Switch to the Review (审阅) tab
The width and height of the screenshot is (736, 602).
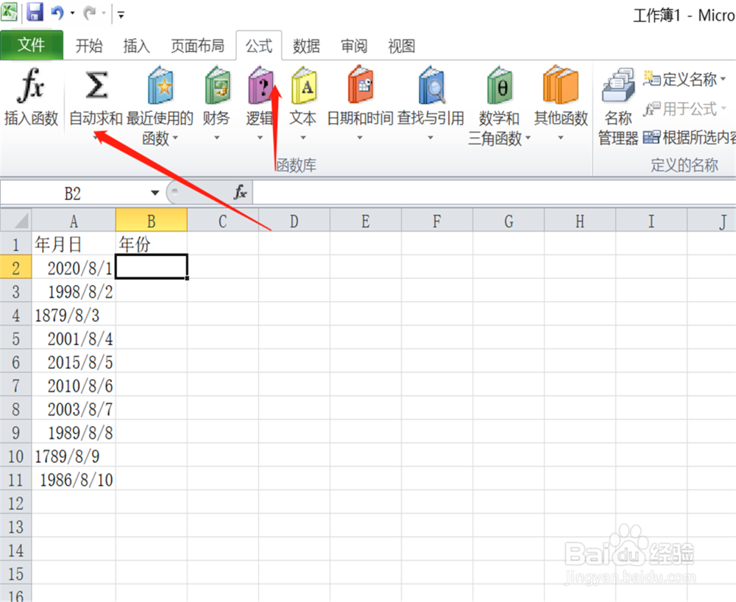point(354,46)
